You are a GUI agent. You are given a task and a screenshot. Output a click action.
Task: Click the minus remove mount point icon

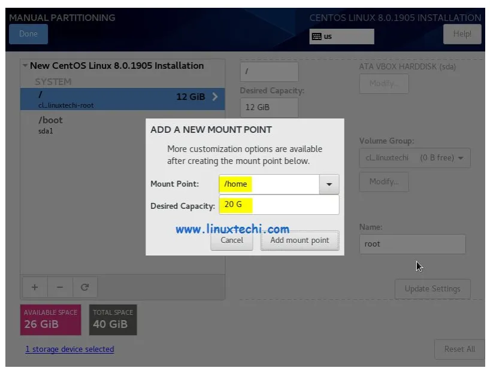pos(60,287)
